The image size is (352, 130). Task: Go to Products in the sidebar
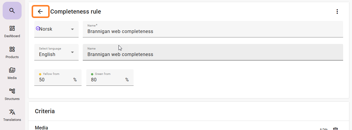[x=12, y=52]
